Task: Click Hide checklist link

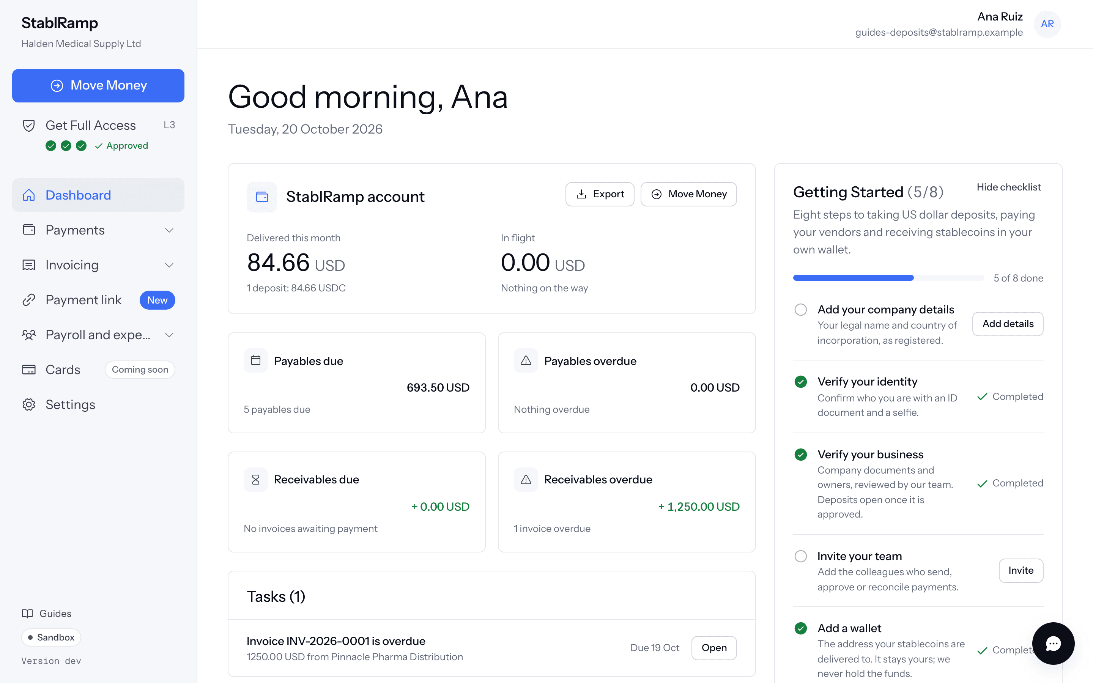Action: 1008,187
